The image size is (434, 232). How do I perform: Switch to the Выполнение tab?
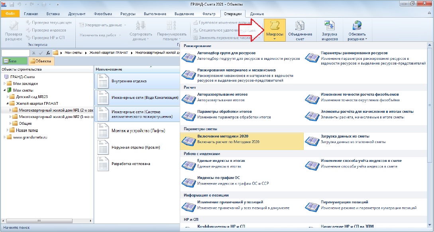click(155, 14)
